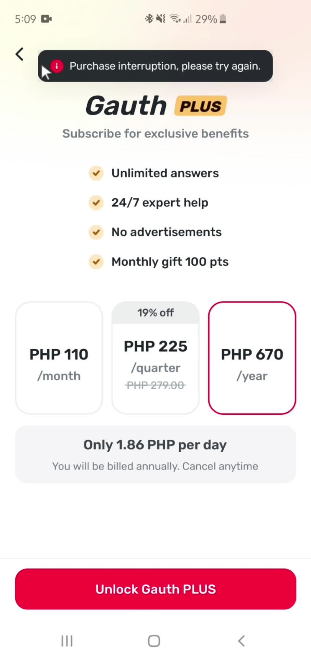The width and height of the screenshot is (311, 658).
Task: Tap the back arrow at top left
Action: point(20,54)
